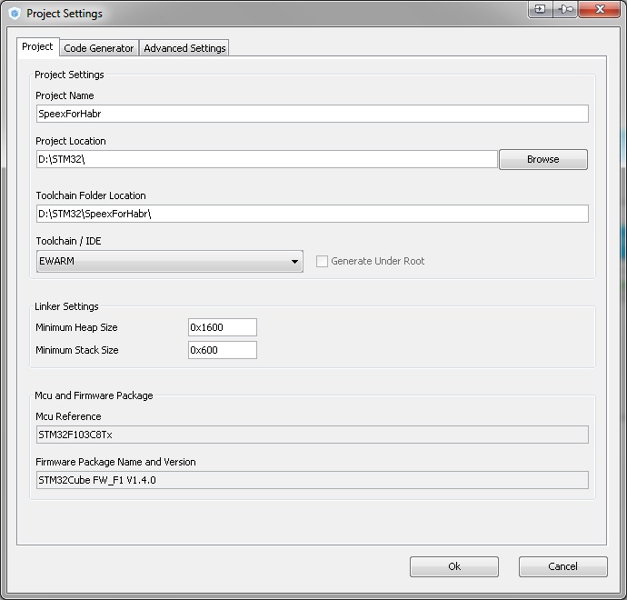Dismiss dialog with the Cancel button
Screen dimensions: 627x600
pos(563,566)
